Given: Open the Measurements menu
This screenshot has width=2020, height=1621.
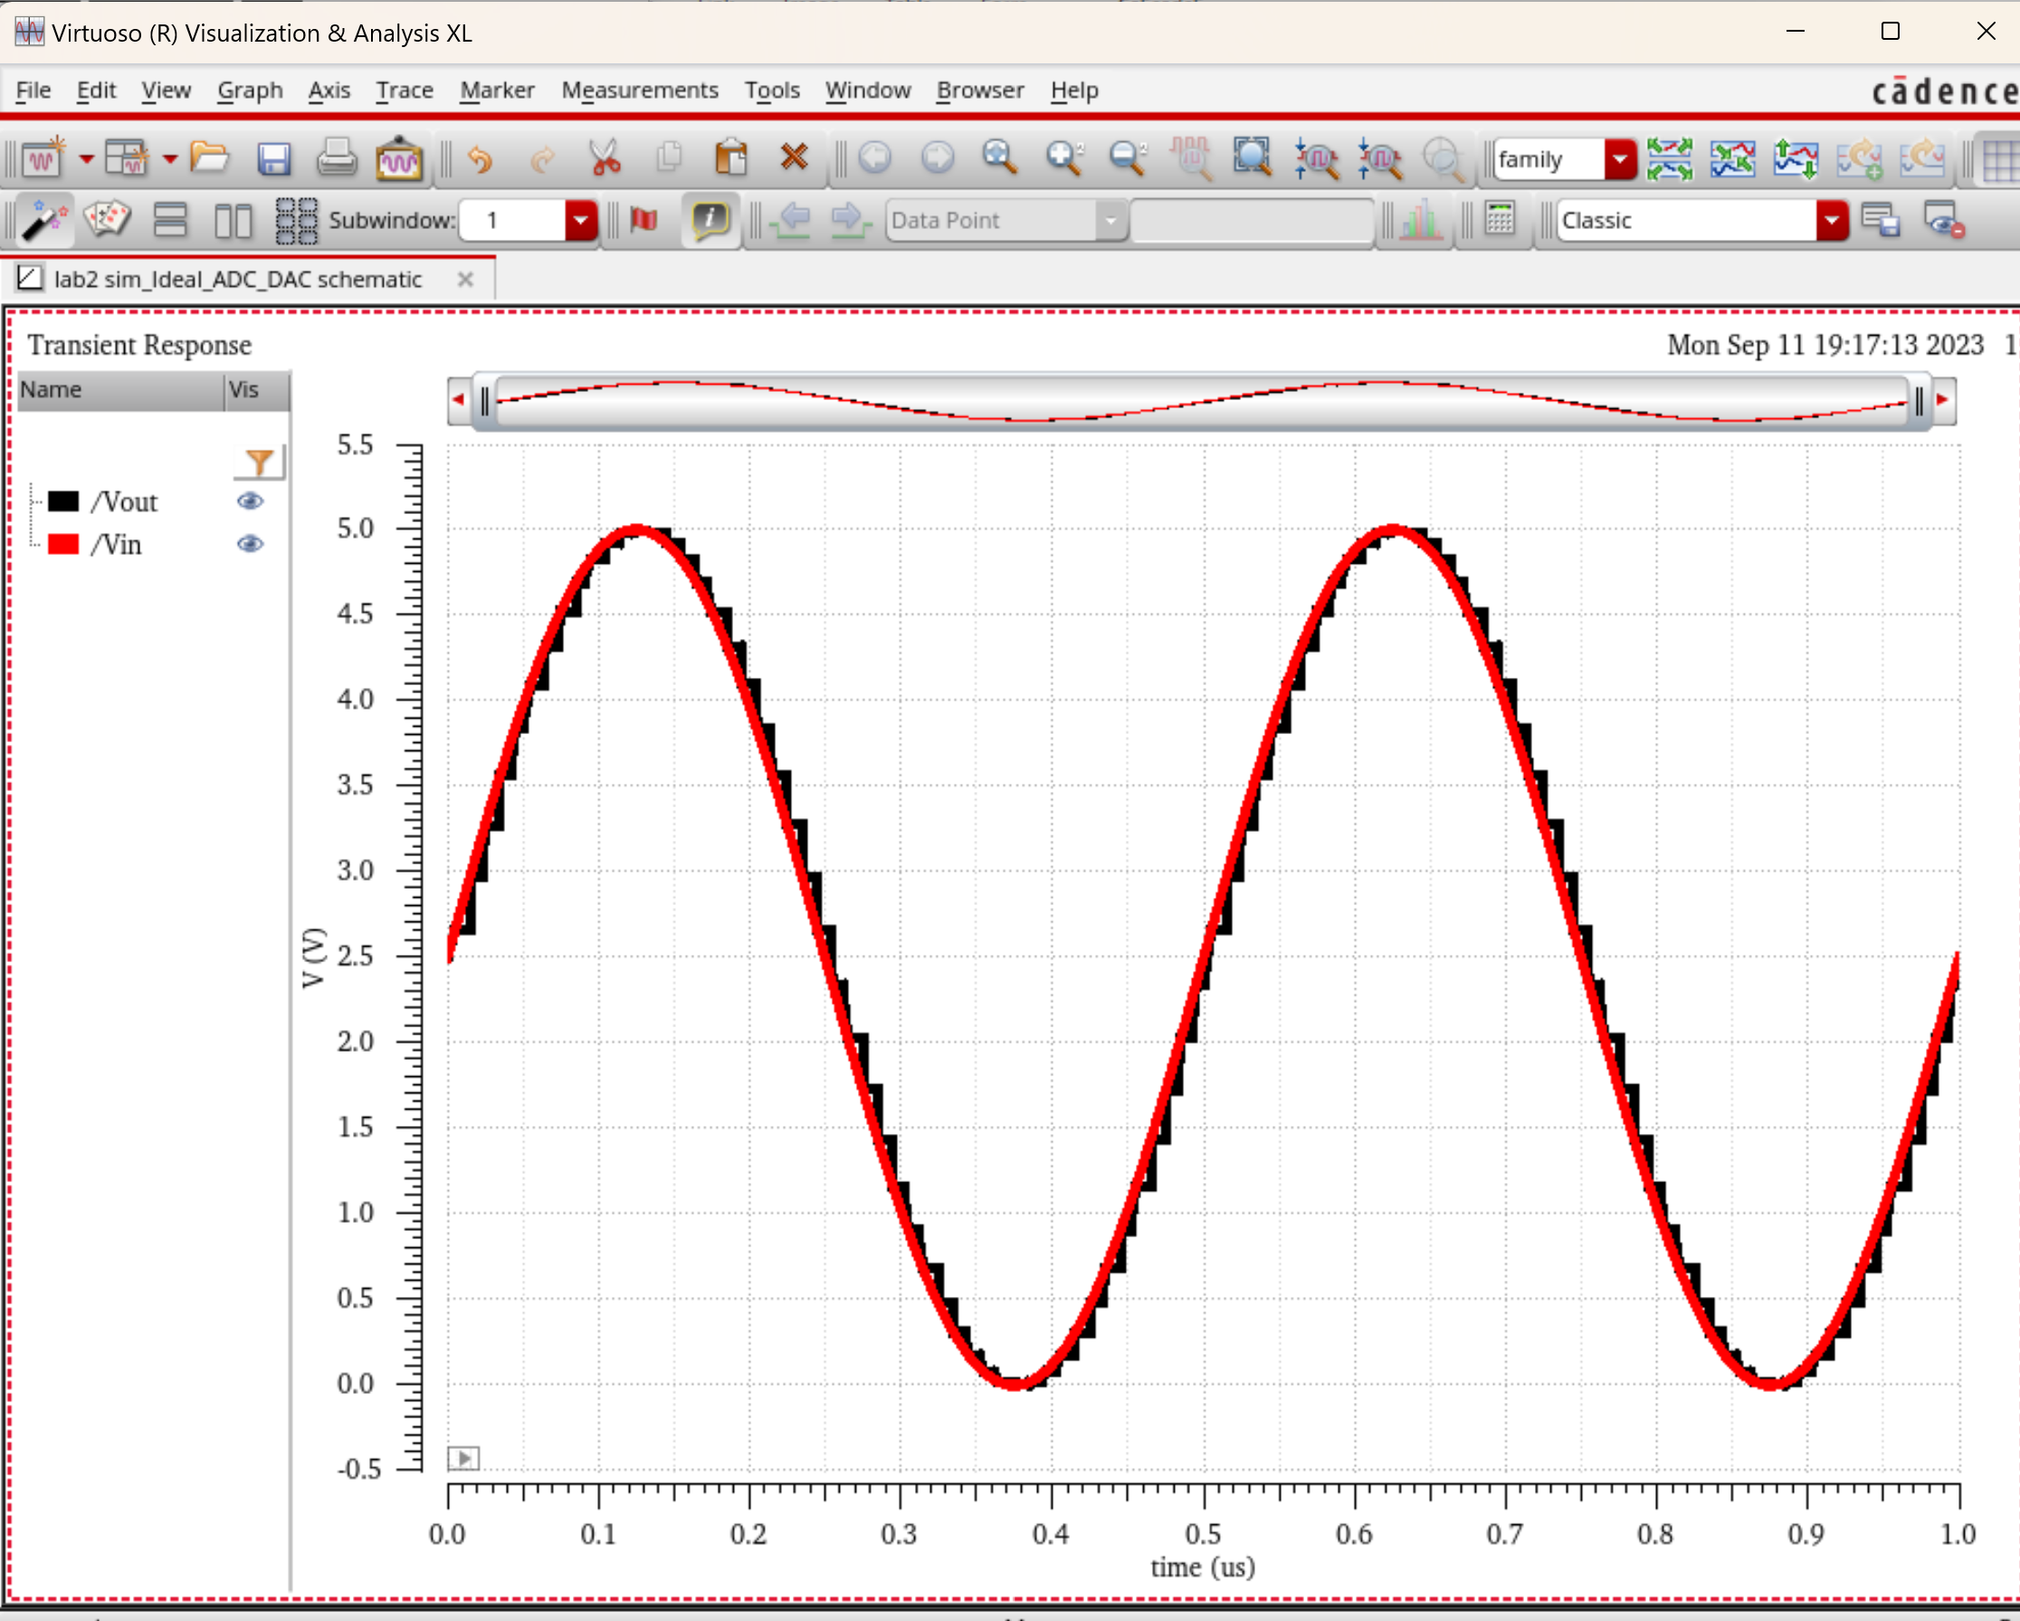Looking at the screenshot, I should click(x=640, y=90).
